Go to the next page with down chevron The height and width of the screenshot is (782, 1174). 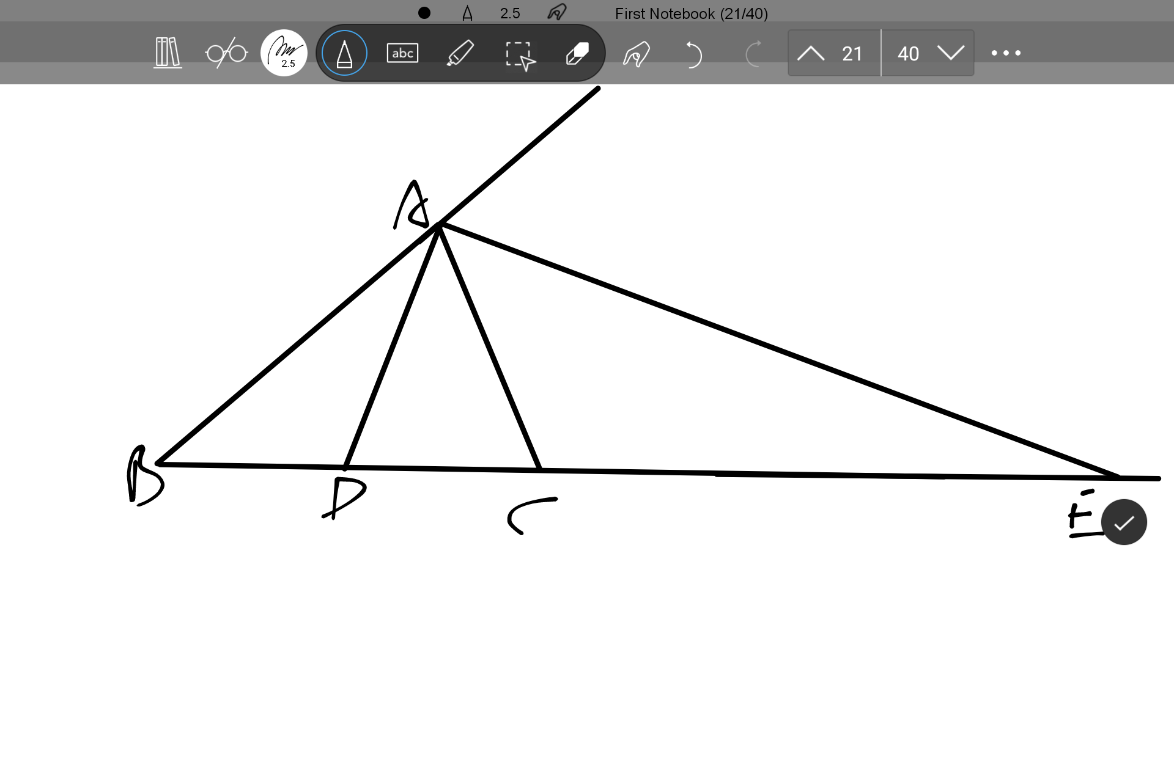tap(951, 53)
